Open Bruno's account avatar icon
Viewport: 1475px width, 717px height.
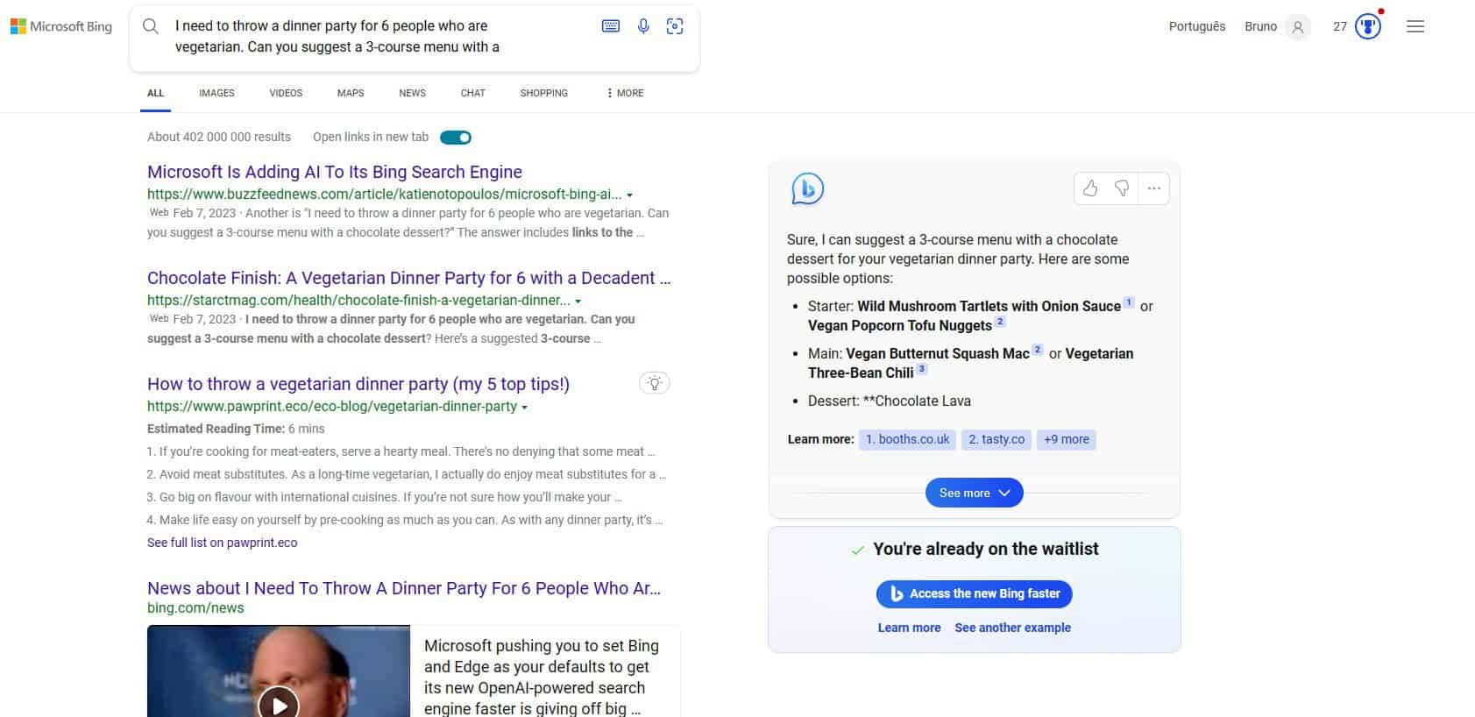click(x=1298, y=27)
